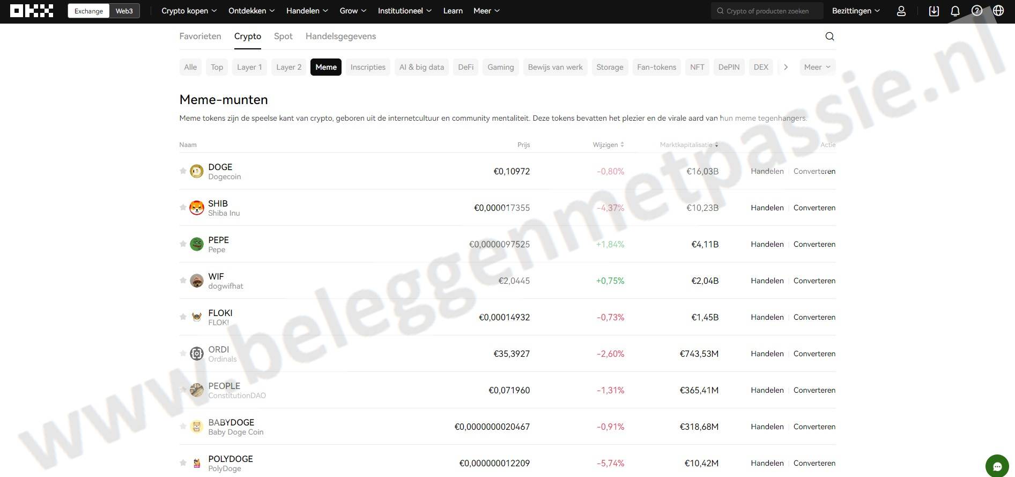The image size is (1015, 477).
Task: Click Handelen for SHIB
Action: (767, 208)
